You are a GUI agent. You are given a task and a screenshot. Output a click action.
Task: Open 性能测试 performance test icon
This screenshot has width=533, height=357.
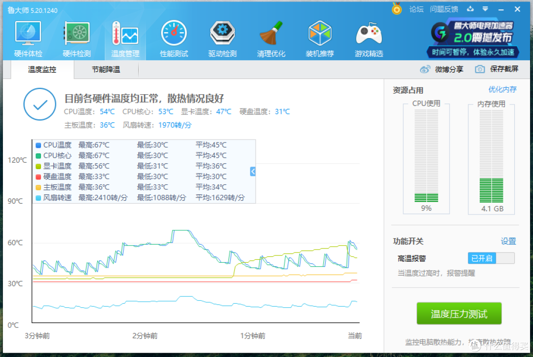(174, 34)
